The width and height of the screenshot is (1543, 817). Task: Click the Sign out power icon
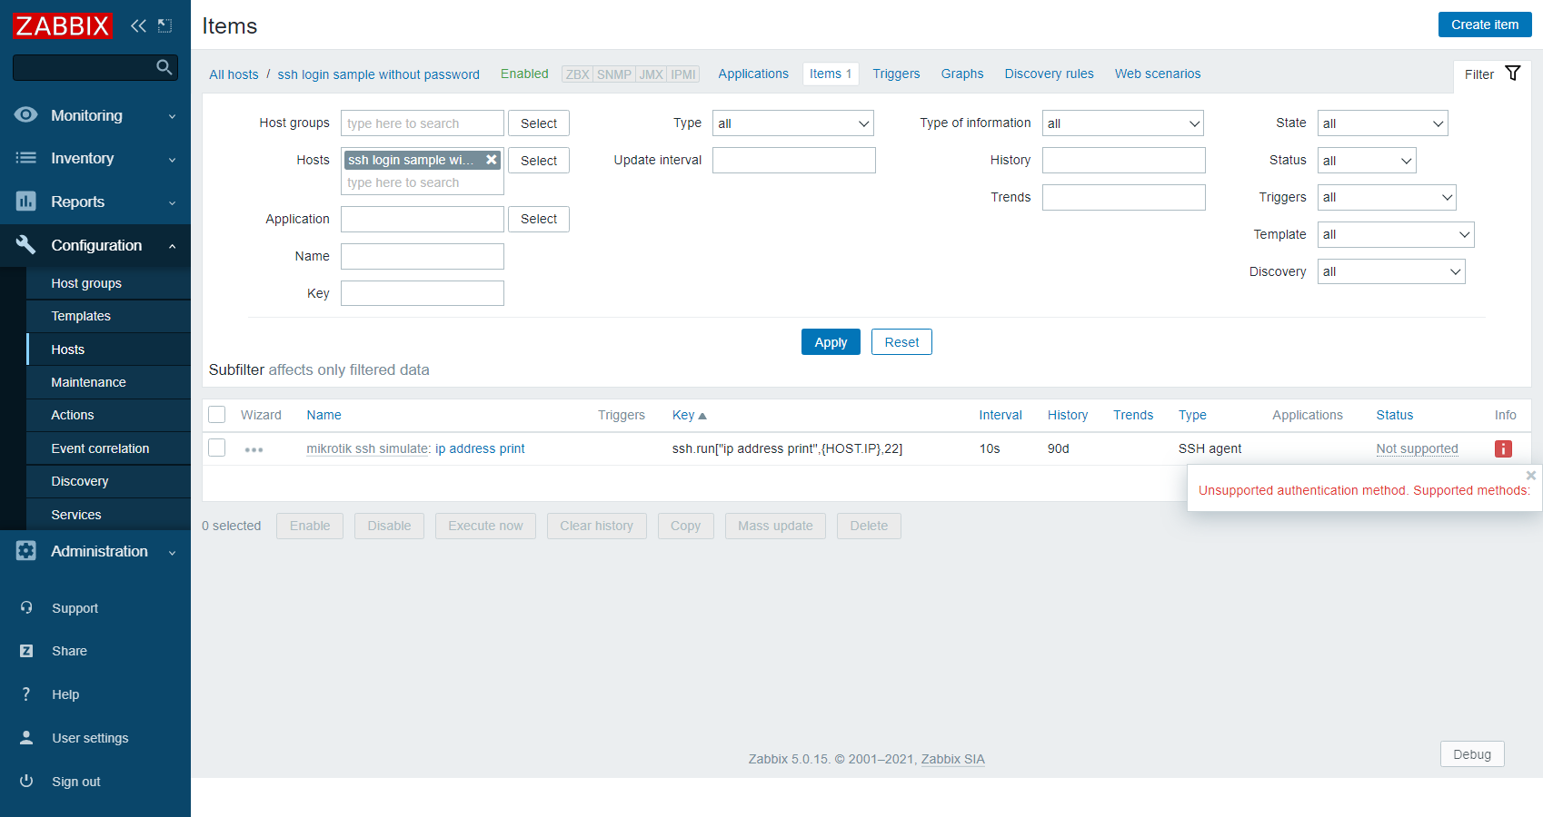(x=26, y=781)
